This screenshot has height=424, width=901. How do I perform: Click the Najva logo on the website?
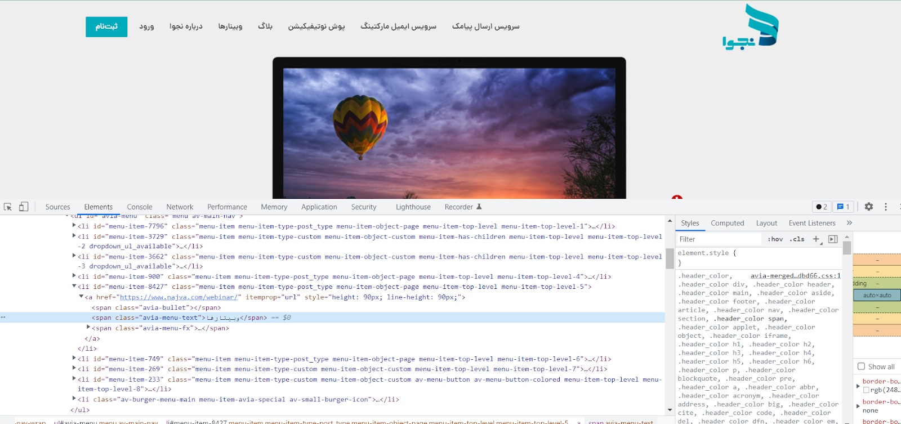pos(751,27)
